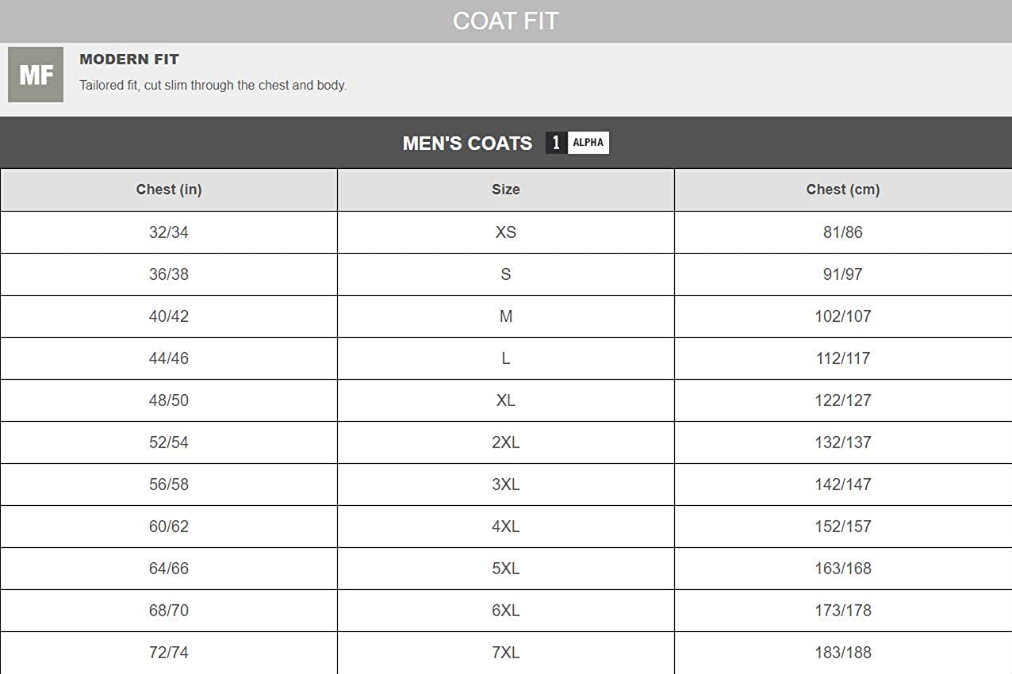Viewport: 1012px width, 674px height.
Task: Click the 2XL size cell
Action: click(505, 442)
